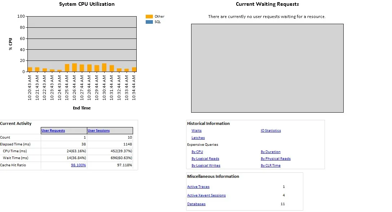Click the blue SQL legend swatch
392x212 pixels.
tap(149, 22)
